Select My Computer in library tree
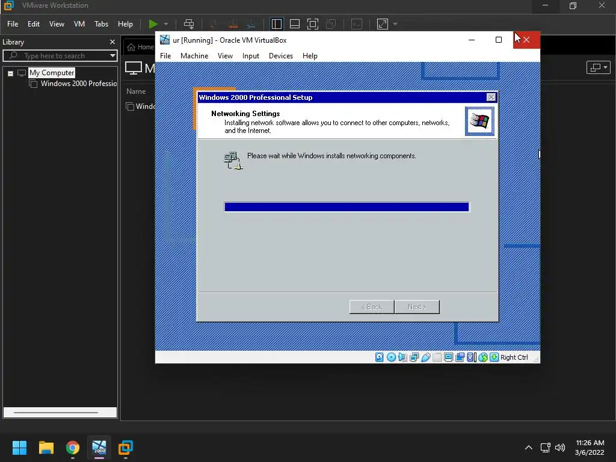 [x=52, y=73]
